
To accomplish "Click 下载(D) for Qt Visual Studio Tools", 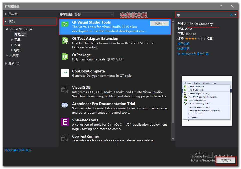I will (159, 23).
